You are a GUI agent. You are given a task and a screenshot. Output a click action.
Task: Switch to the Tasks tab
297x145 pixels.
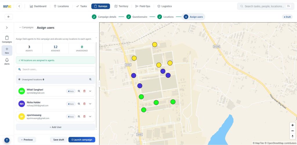point(82,6)
